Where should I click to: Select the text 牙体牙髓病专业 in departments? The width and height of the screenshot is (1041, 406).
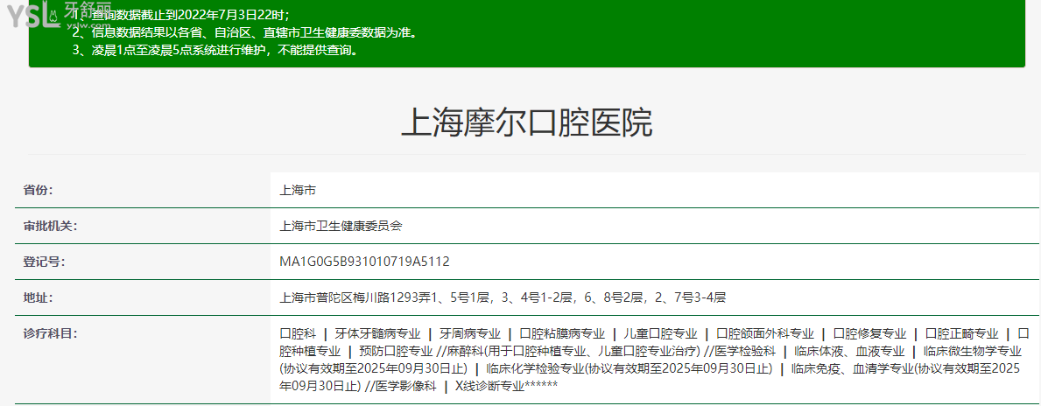377,333
